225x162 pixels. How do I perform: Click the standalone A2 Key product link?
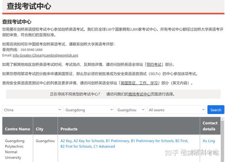66,141
